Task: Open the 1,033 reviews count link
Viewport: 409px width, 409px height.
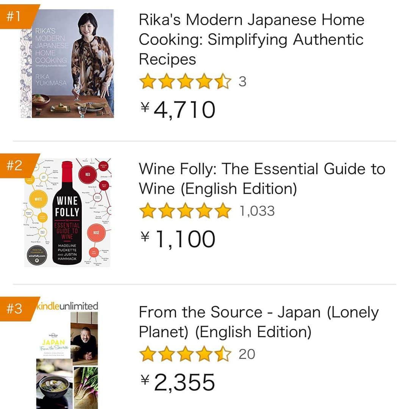Action: (x=257, y=211)
